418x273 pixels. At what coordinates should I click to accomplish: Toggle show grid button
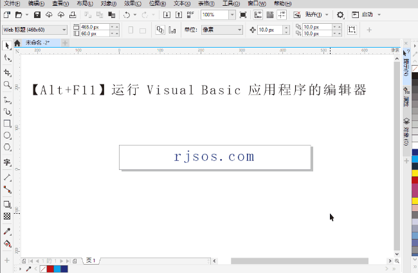(270, 15)
